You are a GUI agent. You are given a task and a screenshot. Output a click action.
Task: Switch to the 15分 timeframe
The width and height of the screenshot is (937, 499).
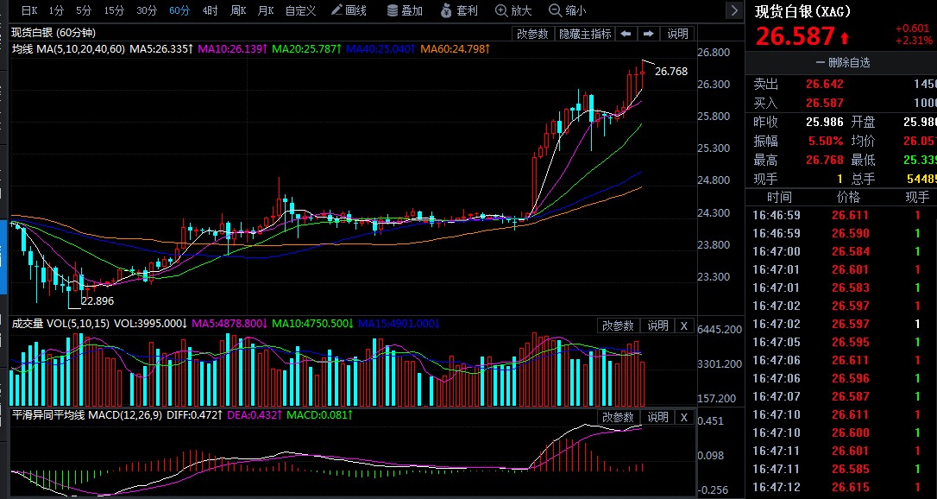(114, 10)
